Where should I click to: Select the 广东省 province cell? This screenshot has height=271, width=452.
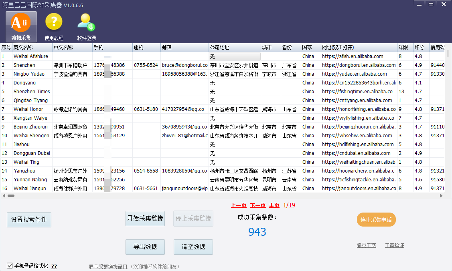pos(291,65)
